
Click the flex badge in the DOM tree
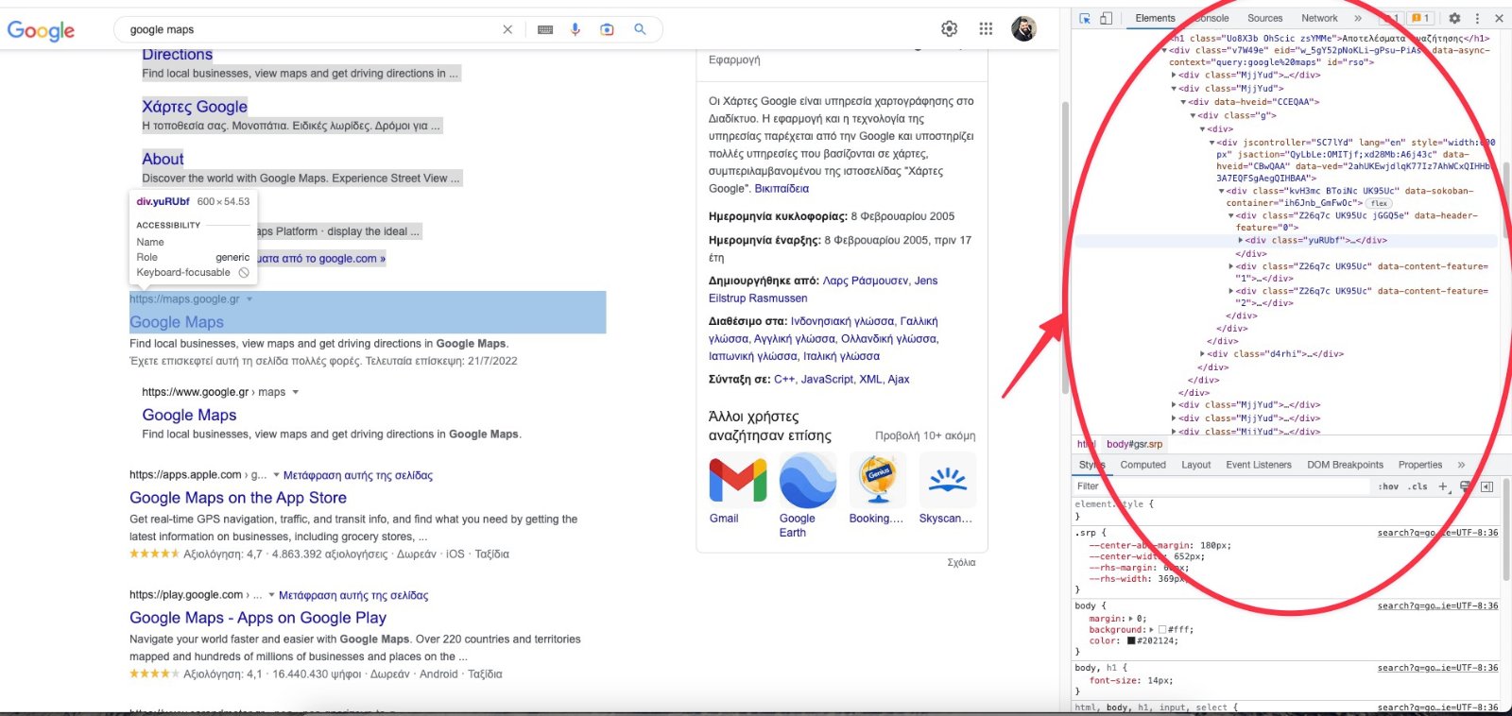click(x=1379, y=203)
